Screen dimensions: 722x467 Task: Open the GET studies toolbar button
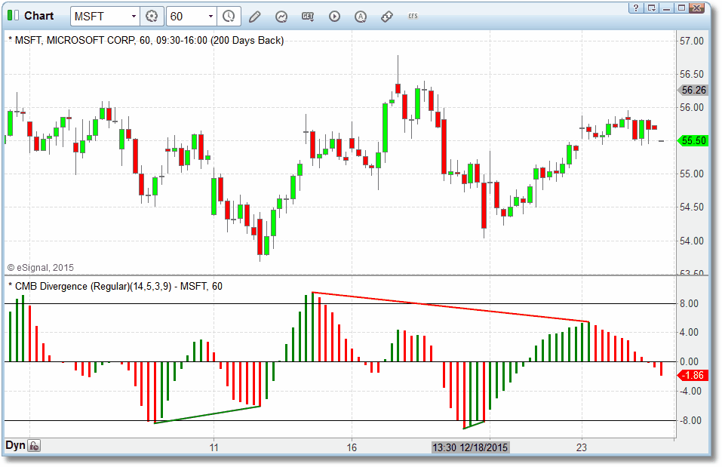(308, 17)
